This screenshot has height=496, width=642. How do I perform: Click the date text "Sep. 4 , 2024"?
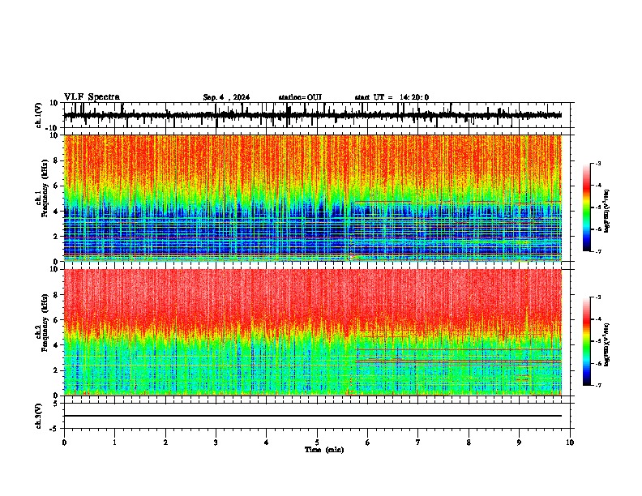(x=226, y=97)
